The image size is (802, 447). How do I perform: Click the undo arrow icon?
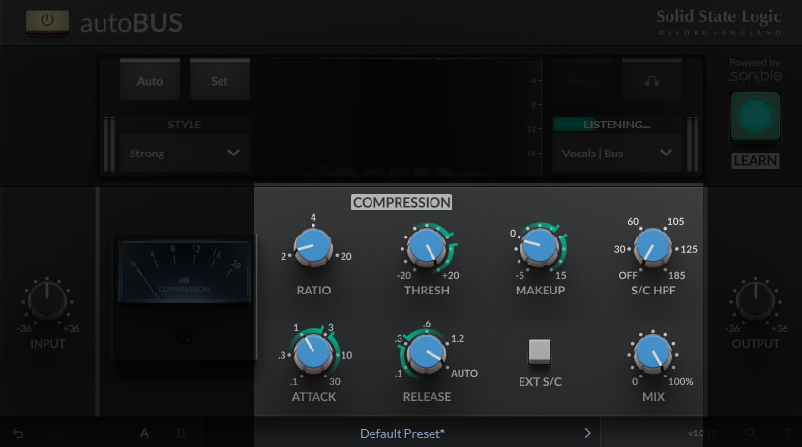18,433
